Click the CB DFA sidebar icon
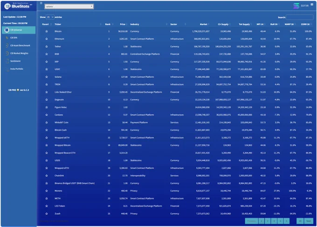This screenshot has height=227, width=317. pos(7,38)
